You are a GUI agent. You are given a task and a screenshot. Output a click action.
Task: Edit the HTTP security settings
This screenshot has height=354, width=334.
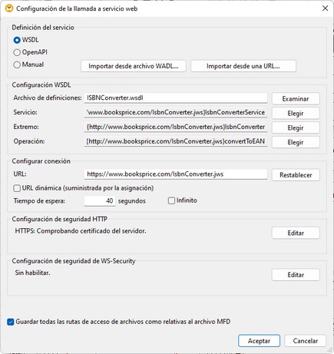click(296, 233)
